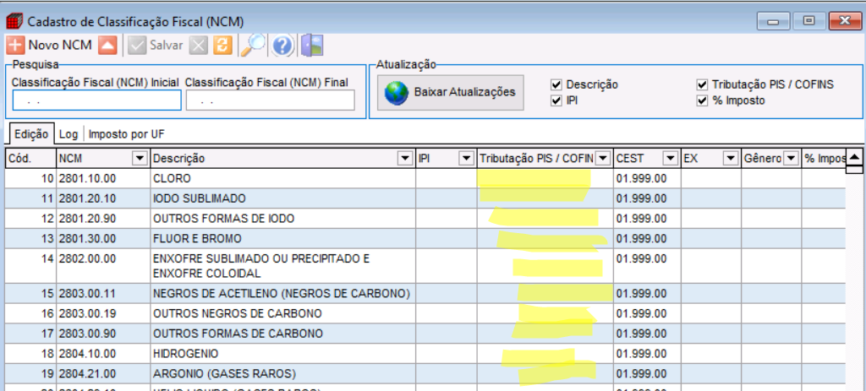The image size is (866, 391).
Task: Select the ARGONIO (GASES RAROS) cell
Action: (282, 373)
